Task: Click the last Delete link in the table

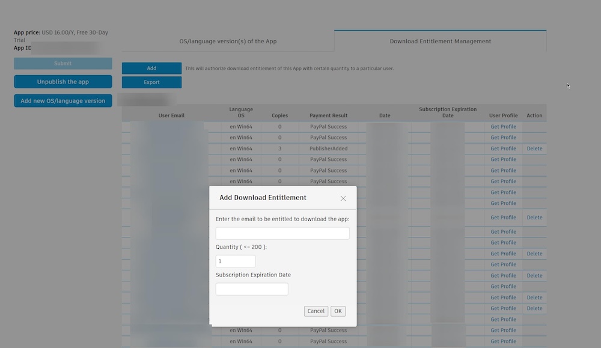Action: [x=534, y=308]
